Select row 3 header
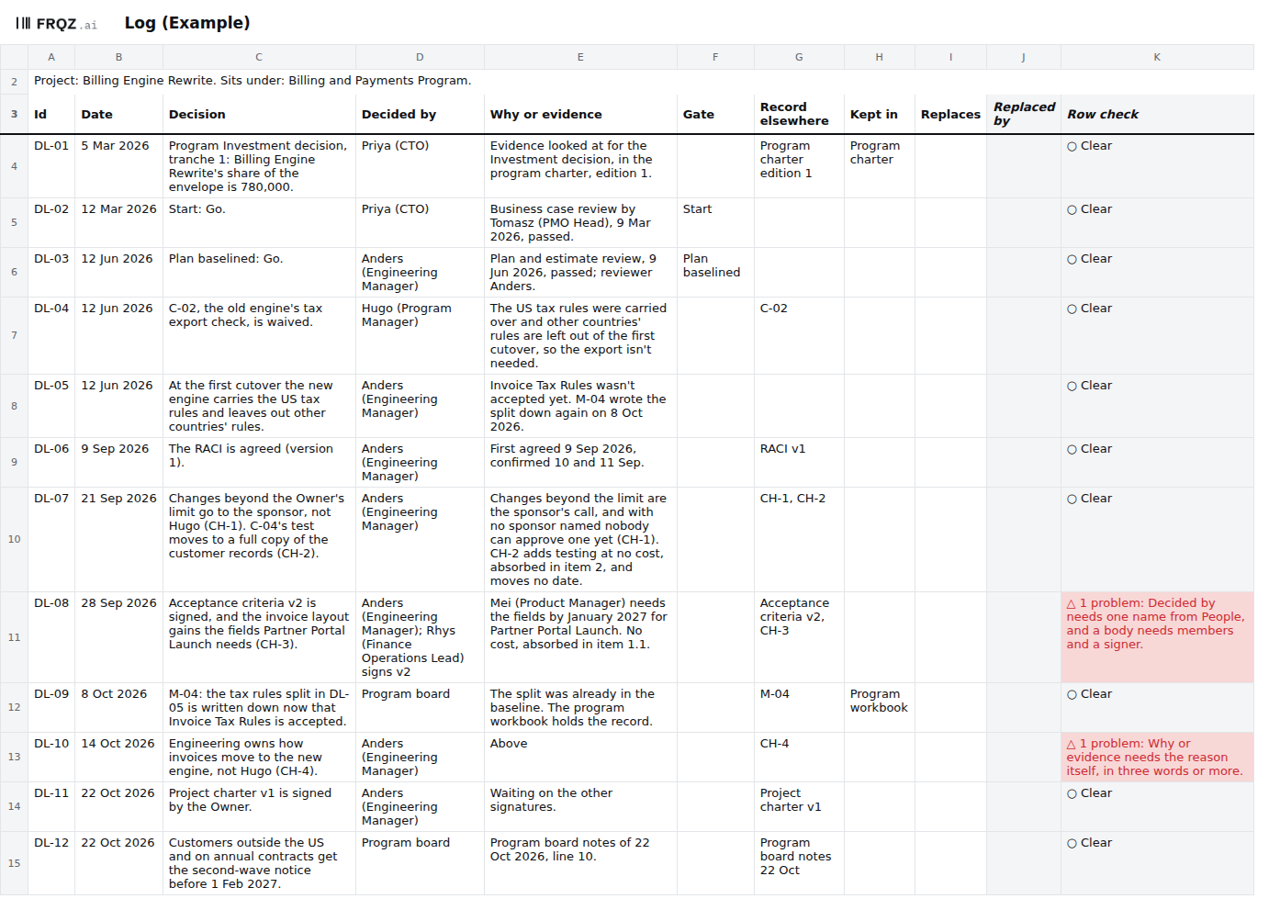 coord(14,114)
